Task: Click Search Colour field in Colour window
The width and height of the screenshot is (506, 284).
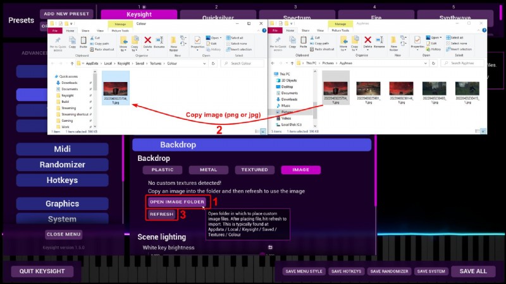Action: click(242, 64)
